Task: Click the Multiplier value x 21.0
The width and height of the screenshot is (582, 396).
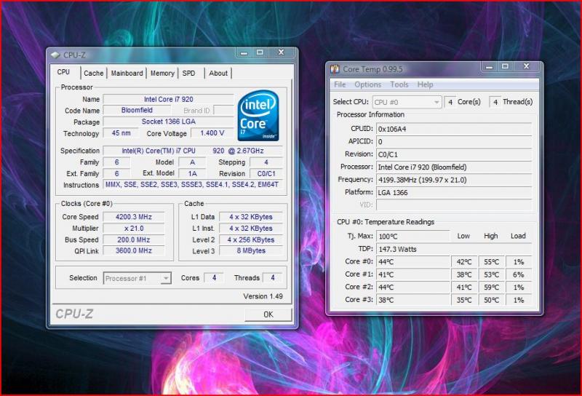Action: coord(134,229)
